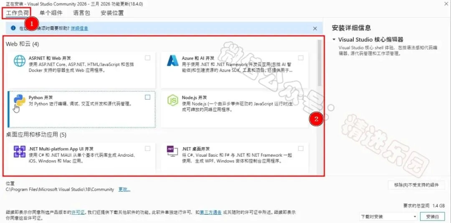Click 移除(R)不受支持的组件 button
The width and height of the screenshot is (451, 223).
(416, 185)
